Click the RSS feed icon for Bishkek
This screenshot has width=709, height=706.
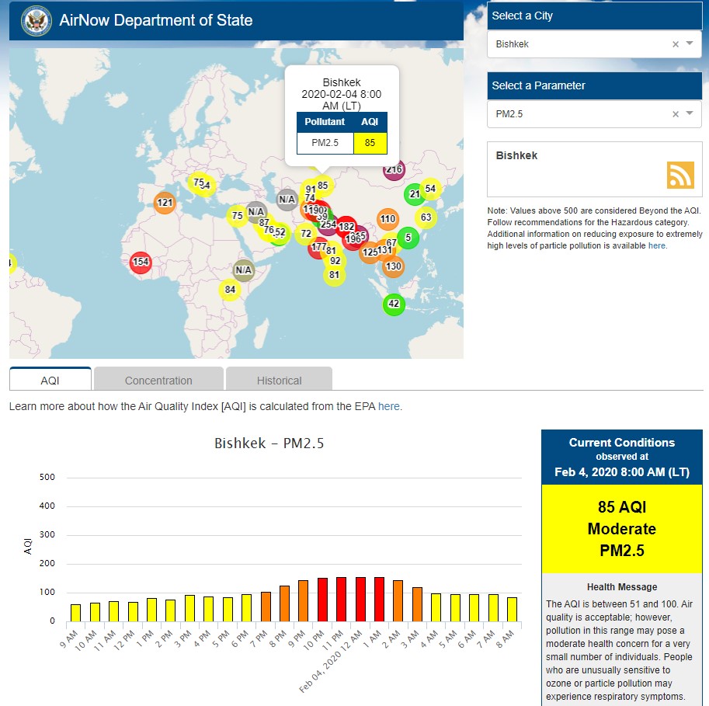[x=679, y=175]
